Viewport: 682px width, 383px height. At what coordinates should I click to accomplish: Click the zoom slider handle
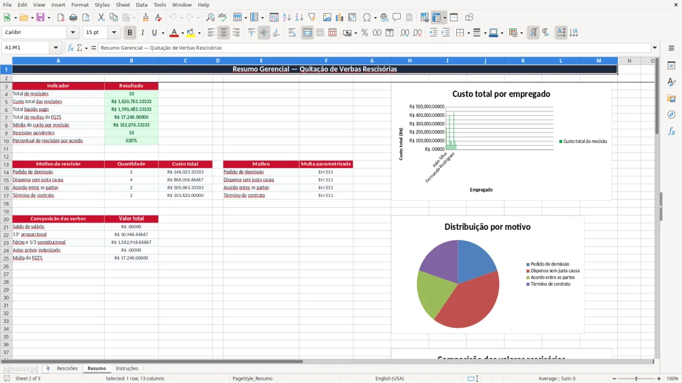(637, 378)
